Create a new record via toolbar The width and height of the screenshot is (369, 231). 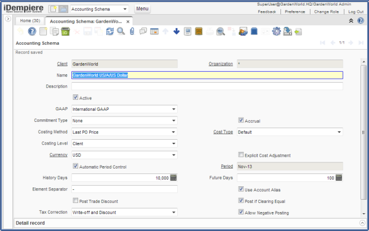pyautogui.click(x=43, y=31)
